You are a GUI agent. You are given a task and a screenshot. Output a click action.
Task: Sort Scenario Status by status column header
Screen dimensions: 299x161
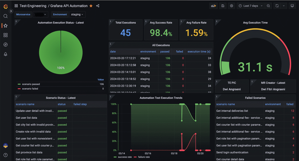point(62,104)
